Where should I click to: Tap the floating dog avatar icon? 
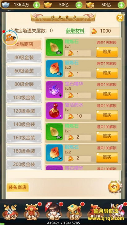click(x=10, y=38)
